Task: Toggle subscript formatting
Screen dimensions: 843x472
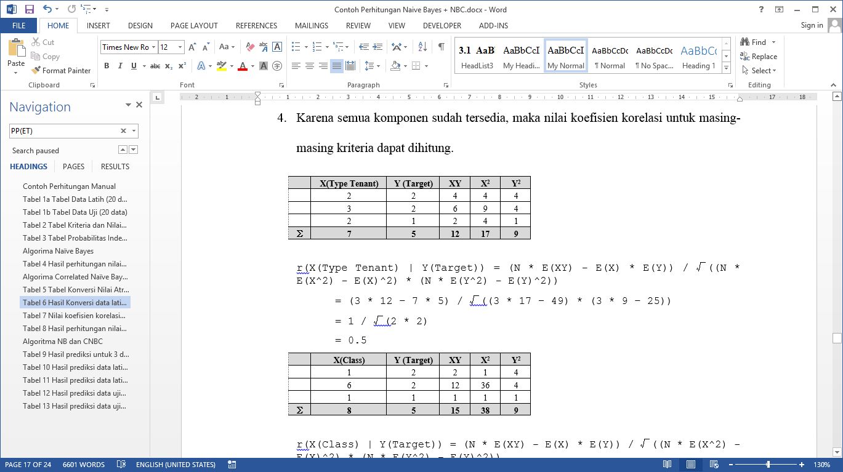Action: coord(169,66)
